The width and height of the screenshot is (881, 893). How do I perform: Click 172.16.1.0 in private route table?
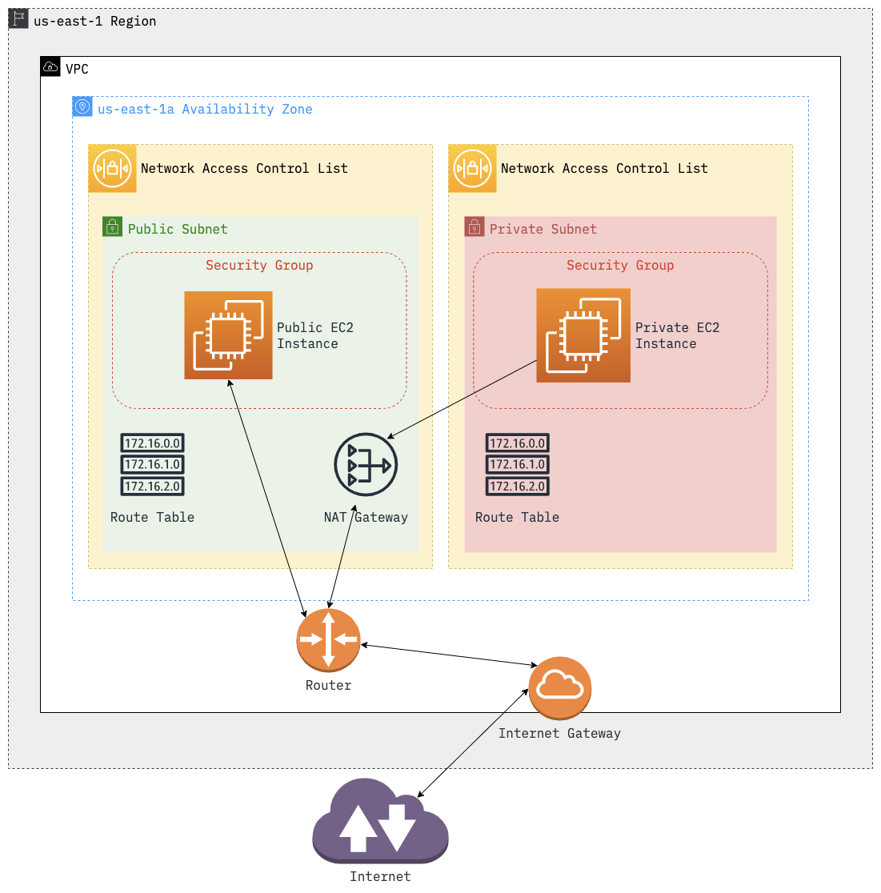point(518,464)
